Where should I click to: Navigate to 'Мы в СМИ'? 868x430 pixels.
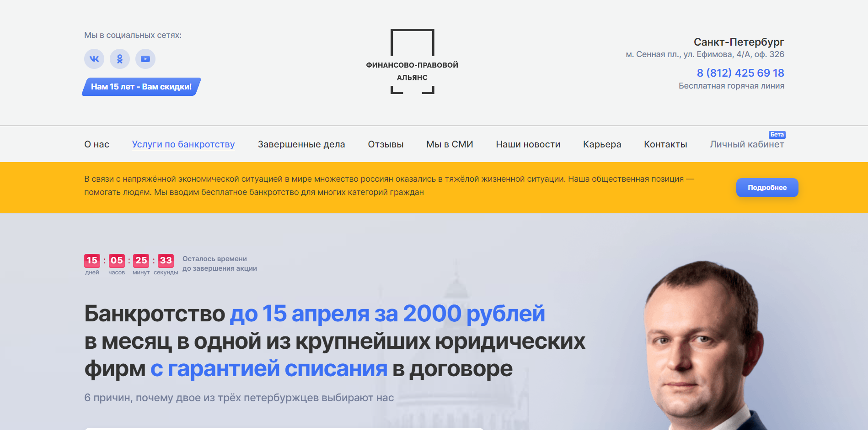450,144
